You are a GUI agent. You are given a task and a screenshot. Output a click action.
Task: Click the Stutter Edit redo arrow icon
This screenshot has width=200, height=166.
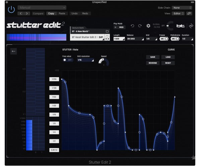[140, 26]
